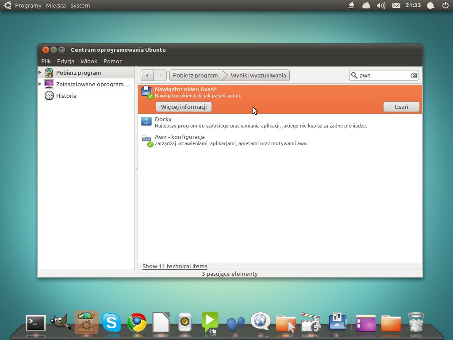Open Programy menu in top panel

[x=28, y=5]
